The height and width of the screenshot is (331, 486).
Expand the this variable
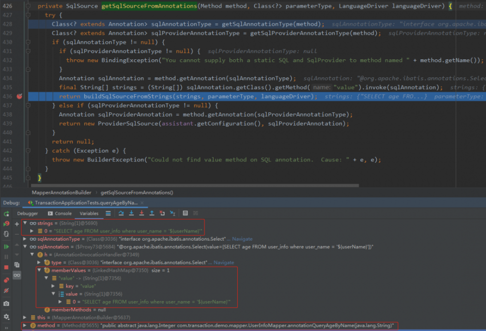[x=25, y=317]
